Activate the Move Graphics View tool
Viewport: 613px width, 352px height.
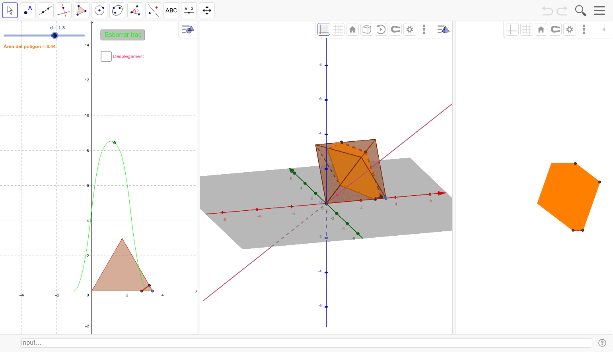[207, 10]
